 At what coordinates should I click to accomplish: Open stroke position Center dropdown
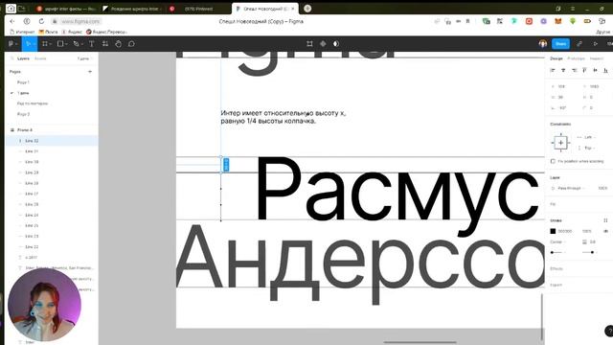558,242
